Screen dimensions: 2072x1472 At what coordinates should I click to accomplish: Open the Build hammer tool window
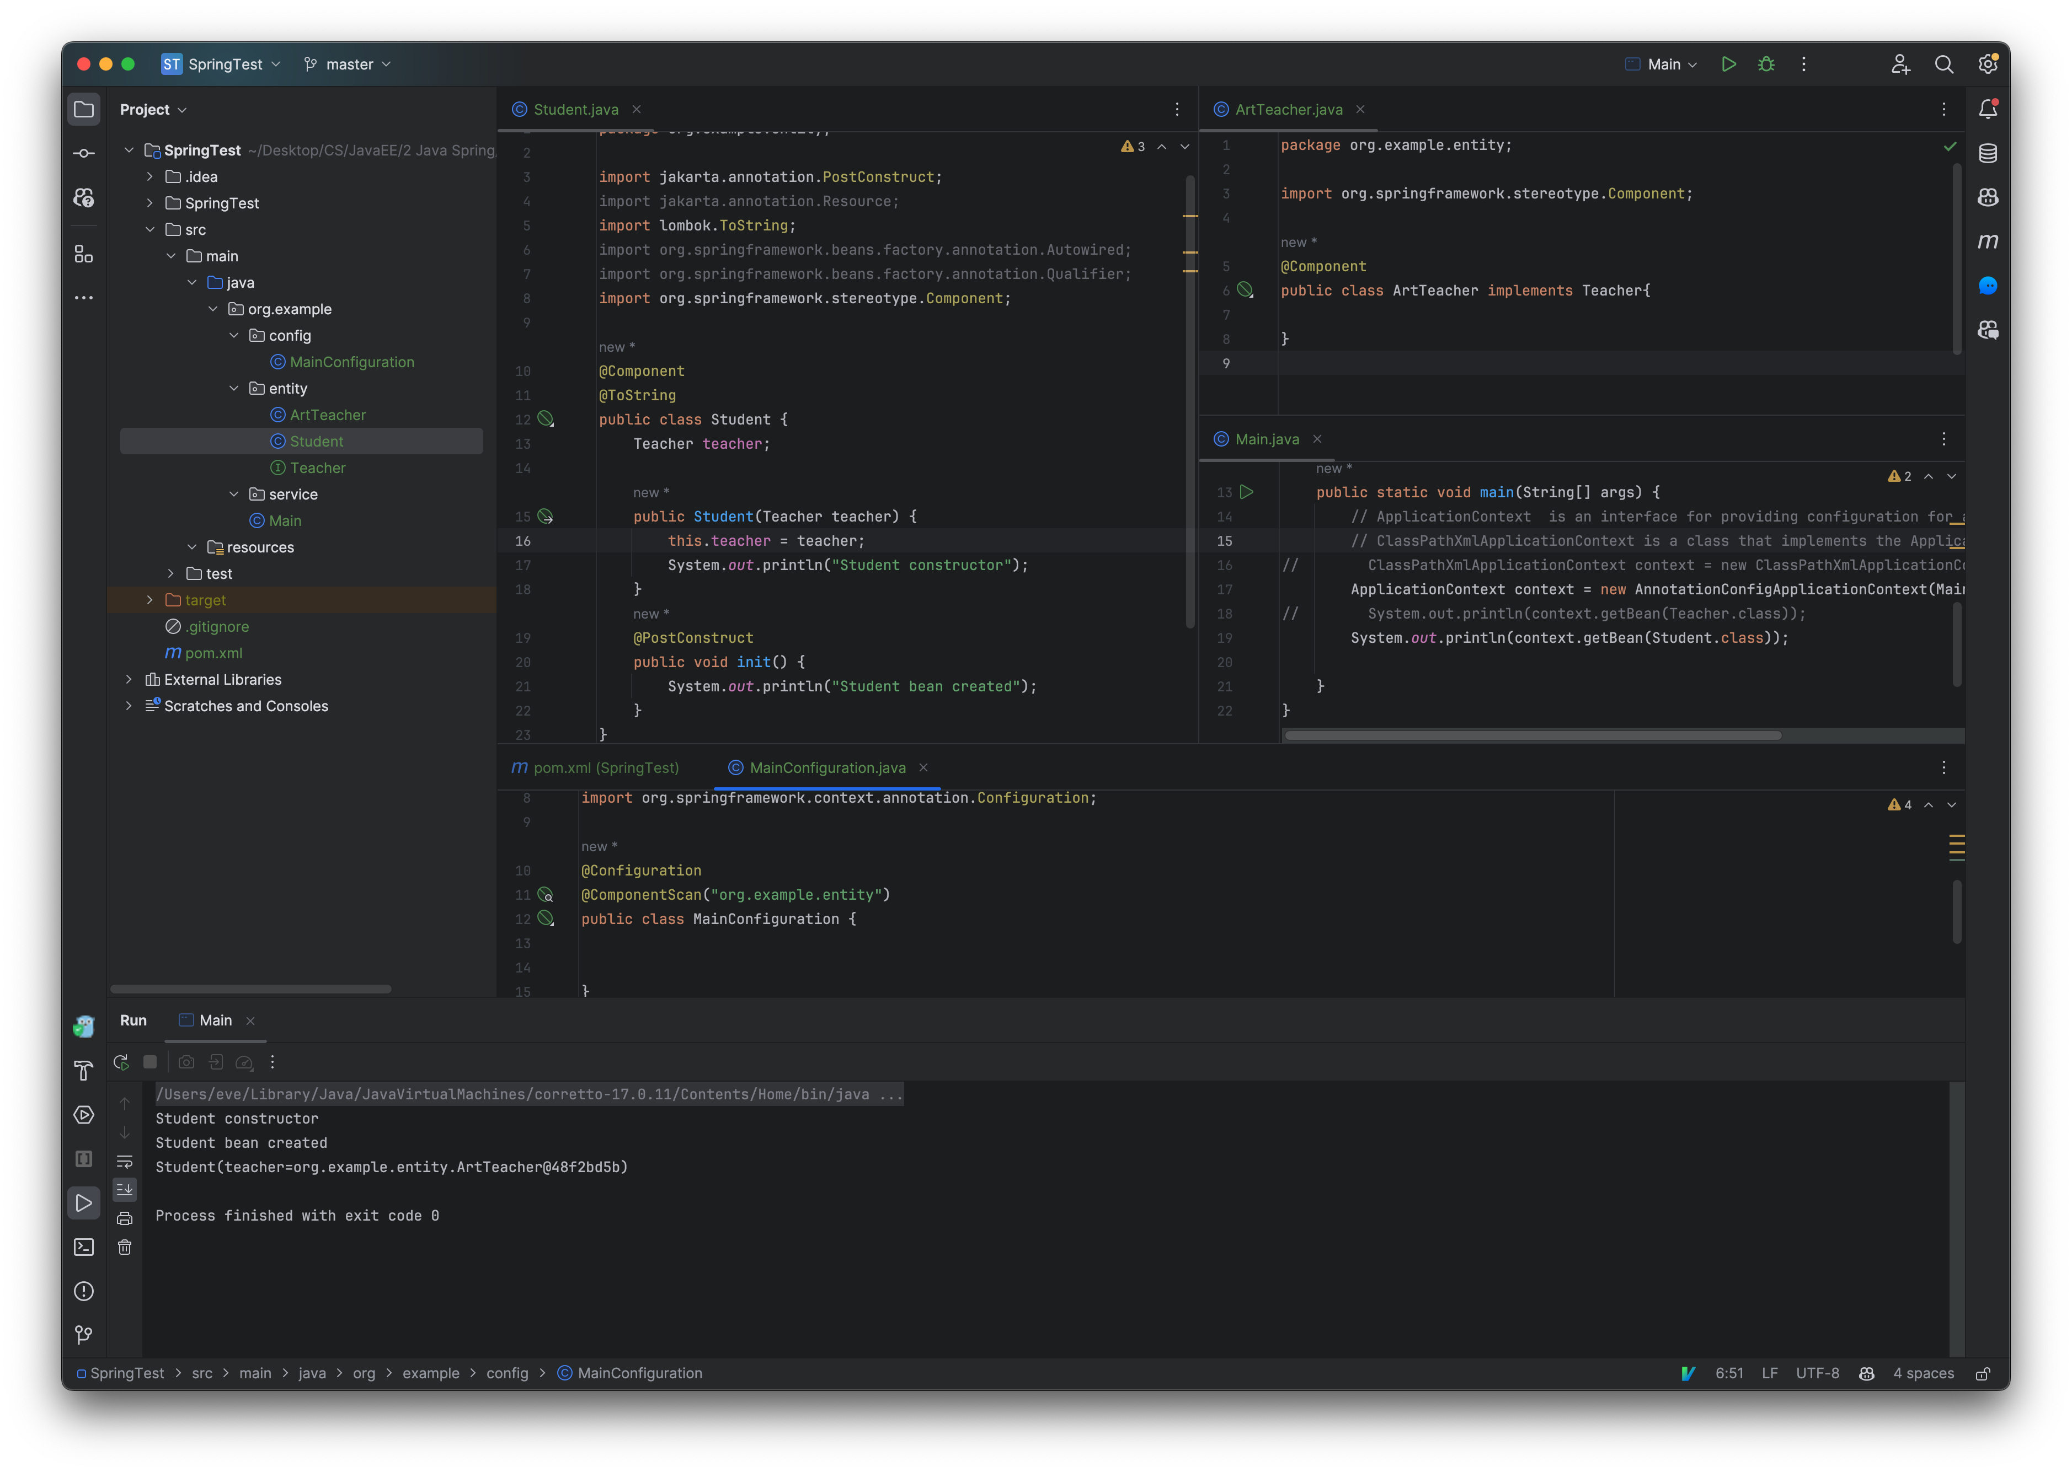[83, 1071]
